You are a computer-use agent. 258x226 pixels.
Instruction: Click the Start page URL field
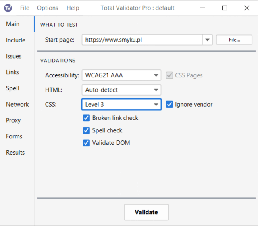[x=142, y=40]
